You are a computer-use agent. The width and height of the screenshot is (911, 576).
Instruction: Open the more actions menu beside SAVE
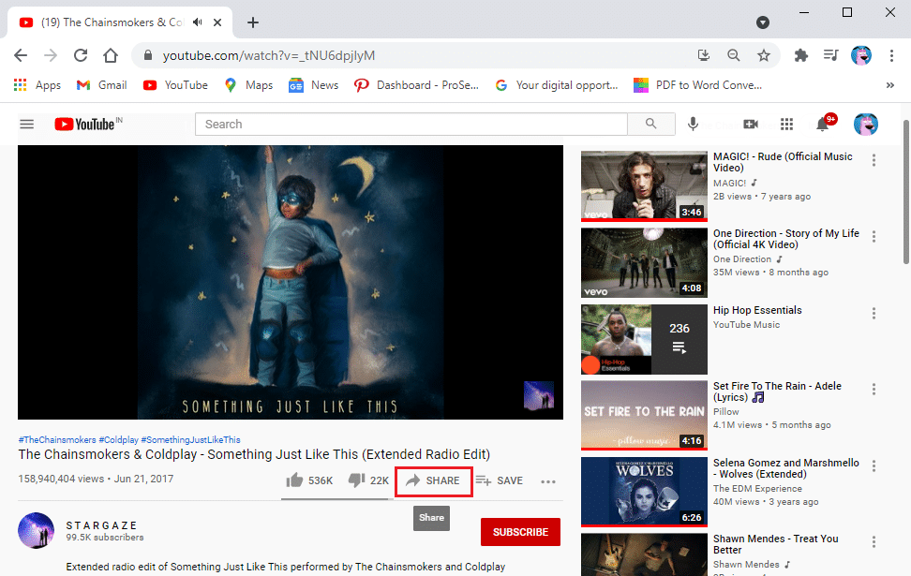click(x=548, y=481)
